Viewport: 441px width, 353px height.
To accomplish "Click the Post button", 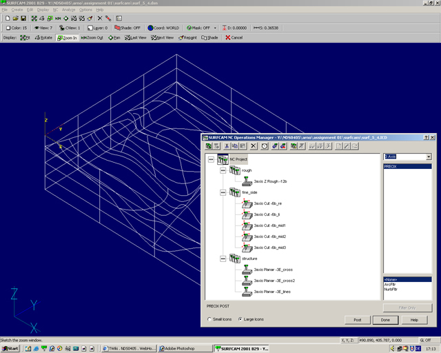I will point(358,320).
